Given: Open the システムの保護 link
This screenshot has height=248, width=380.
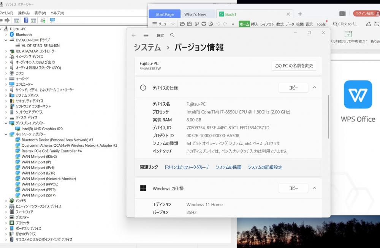Looking at the screenshot, I should point(228,167).
